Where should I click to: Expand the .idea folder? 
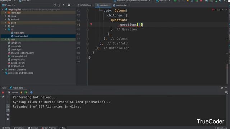[6, 16]
